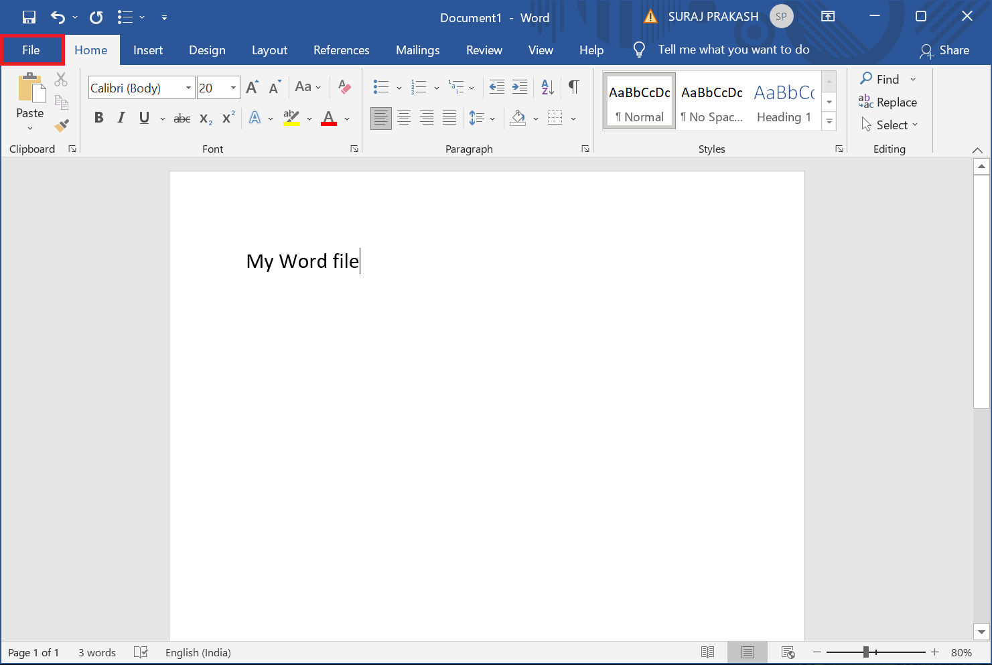Zoom in with the plus button

[x=935, y=652]
